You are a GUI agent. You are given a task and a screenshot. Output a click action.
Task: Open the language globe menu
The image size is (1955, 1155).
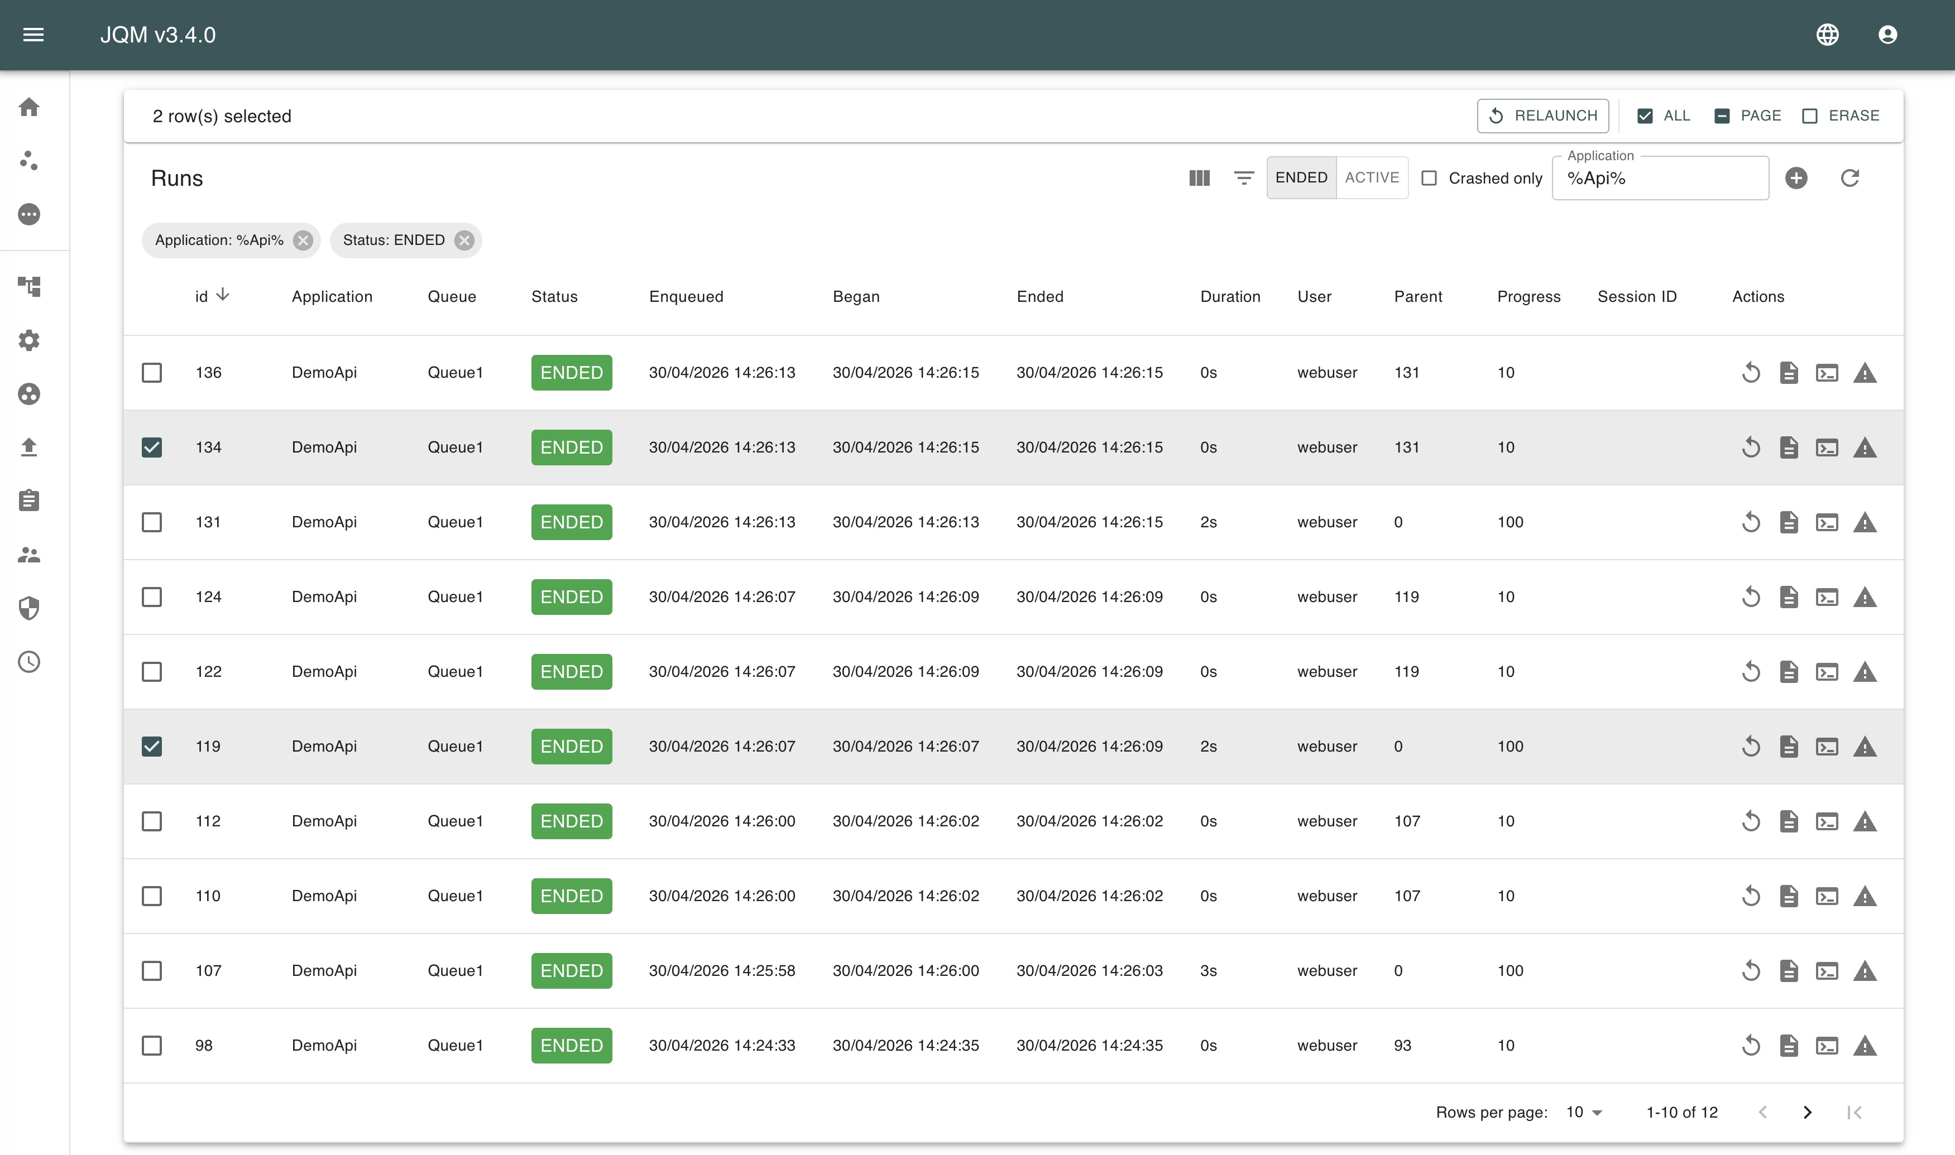pyautogui.click(x=1827, y=34)
